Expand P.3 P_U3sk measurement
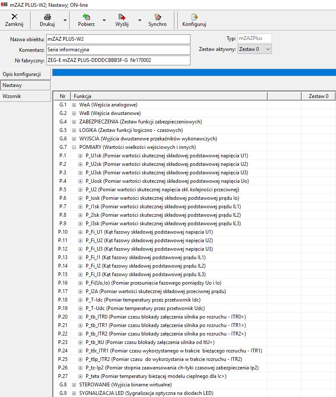Image resolution: width=336 pixels, height=397 pixels. (x=80, y=173)
